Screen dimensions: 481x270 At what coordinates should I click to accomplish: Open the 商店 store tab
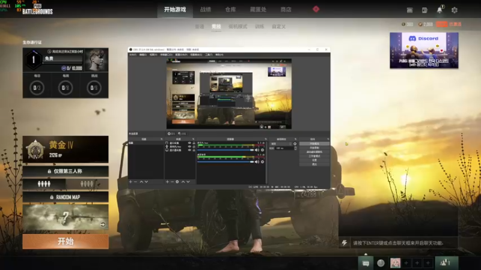[x=286, y=10]
